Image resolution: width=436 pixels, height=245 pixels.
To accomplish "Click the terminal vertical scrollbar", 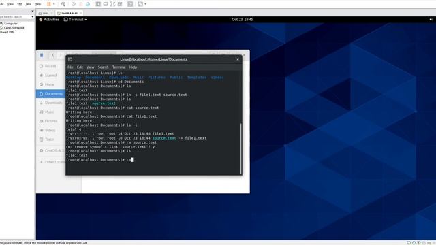I will 240,148.
